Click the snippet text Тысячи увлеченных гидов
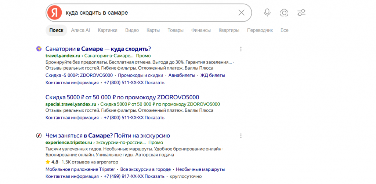Image resolution: width=376 pixels, height=184 pixels. coord(134,152)
